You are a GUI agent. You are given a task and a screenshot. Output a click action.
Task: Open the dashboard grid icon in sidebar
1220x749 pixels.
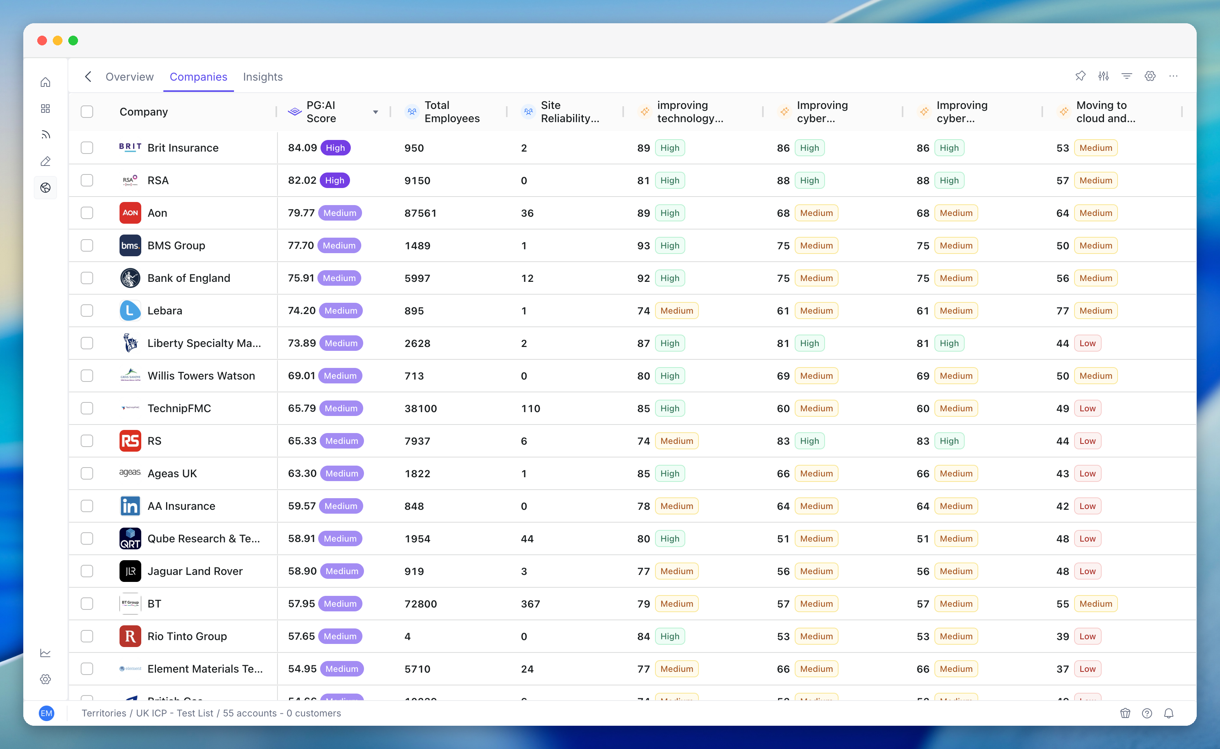pyautogui.click(x=45, y=109)
